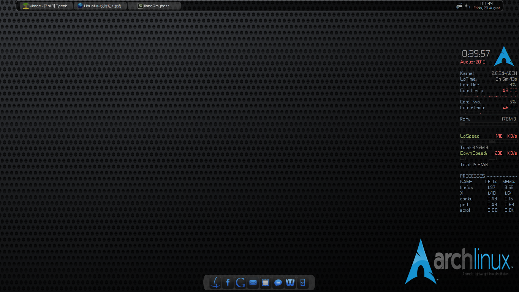Launch the IM chat bubble dock icon

click(x=278, y=282)
